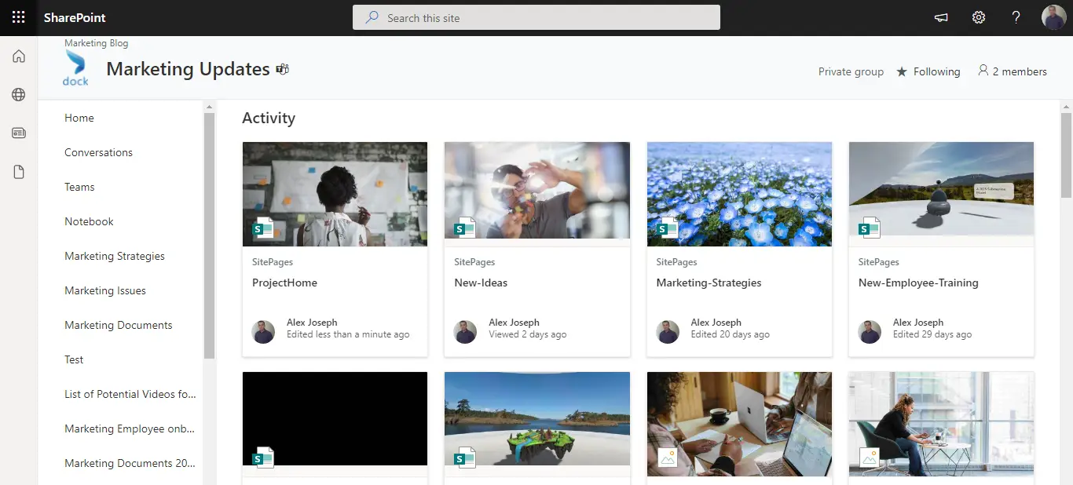Image resolution: width=1073 pixels, height=485 pixels.
Task: Click into the Search this site field
Action: [x=536, y=17]
